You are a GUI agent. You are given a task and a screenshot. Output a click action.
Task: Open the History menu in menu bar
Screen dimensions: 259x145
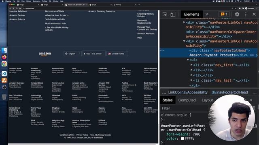click(x=29, y=1)
